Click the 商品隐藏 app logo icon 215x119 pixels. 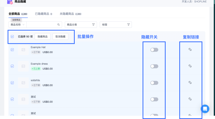point(10,2)
